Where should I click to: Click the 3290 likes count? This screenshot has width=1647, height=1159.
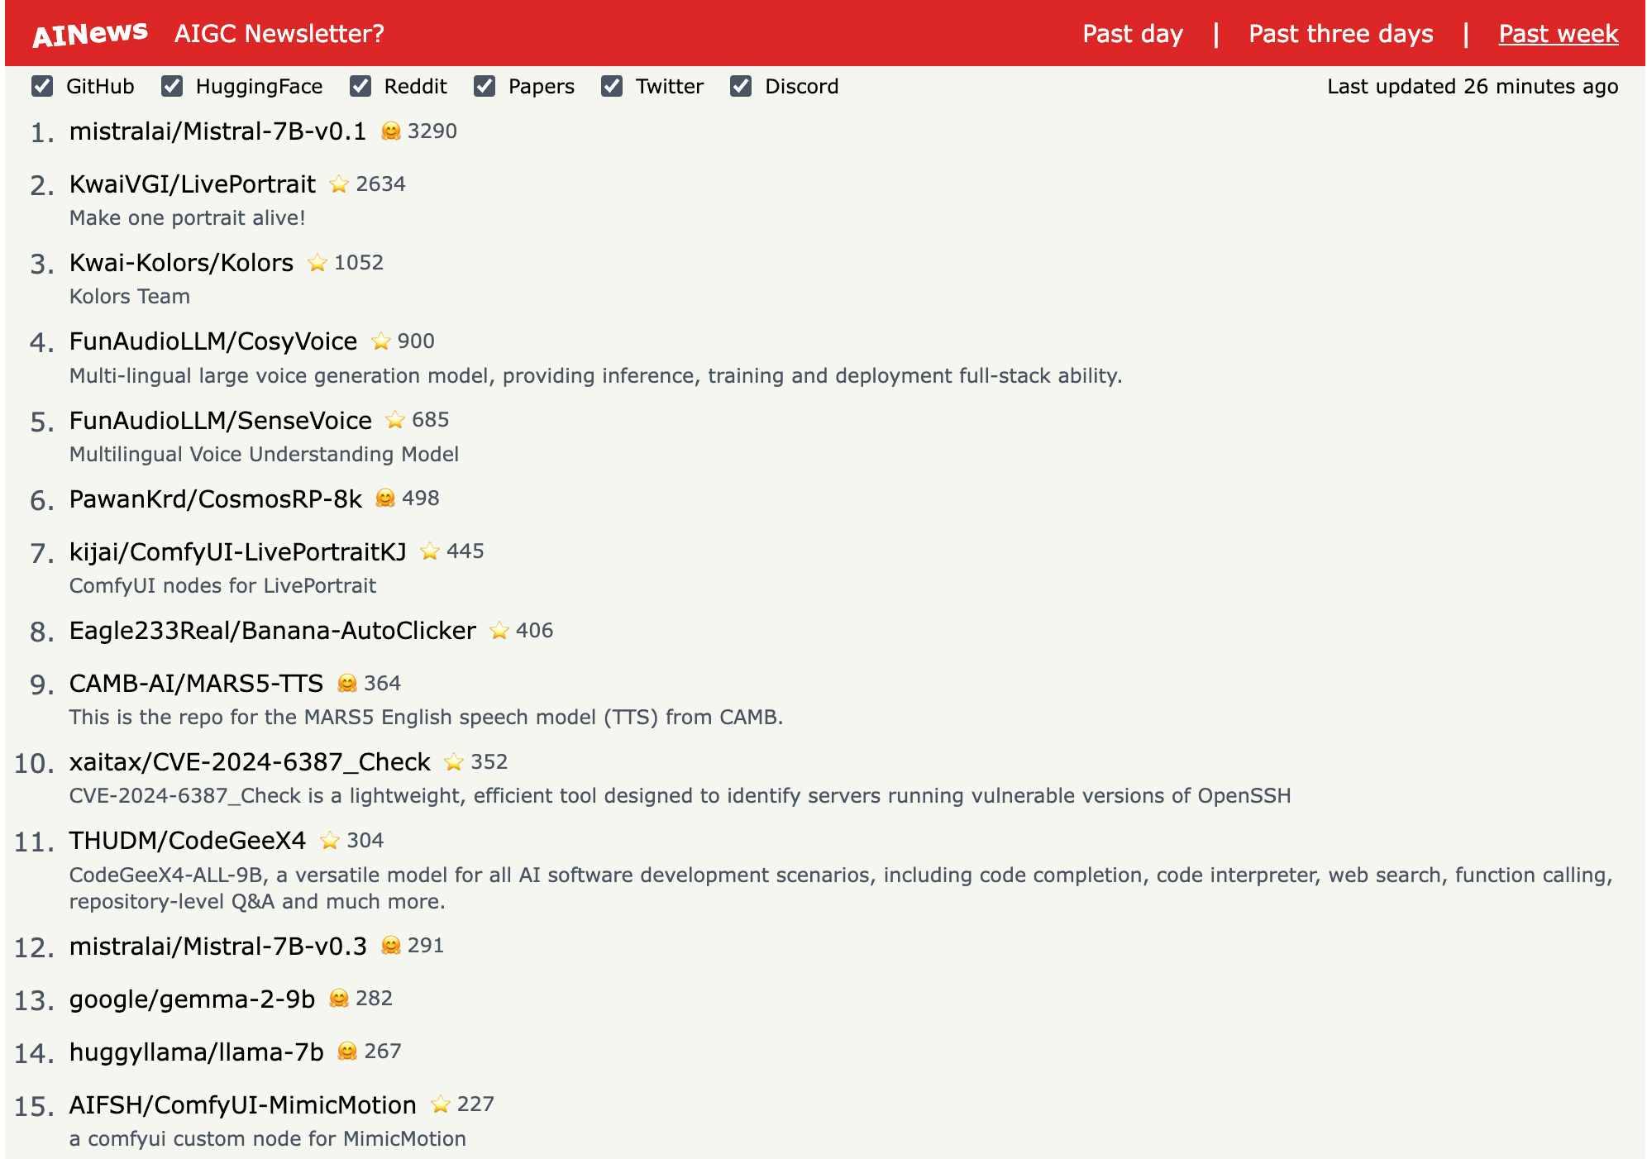point(432,131)
